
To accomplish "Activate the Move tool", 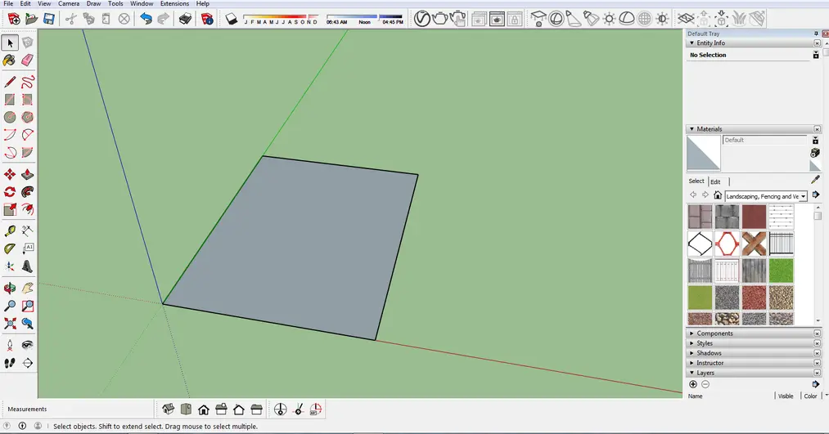I will [x=10, y=174].
